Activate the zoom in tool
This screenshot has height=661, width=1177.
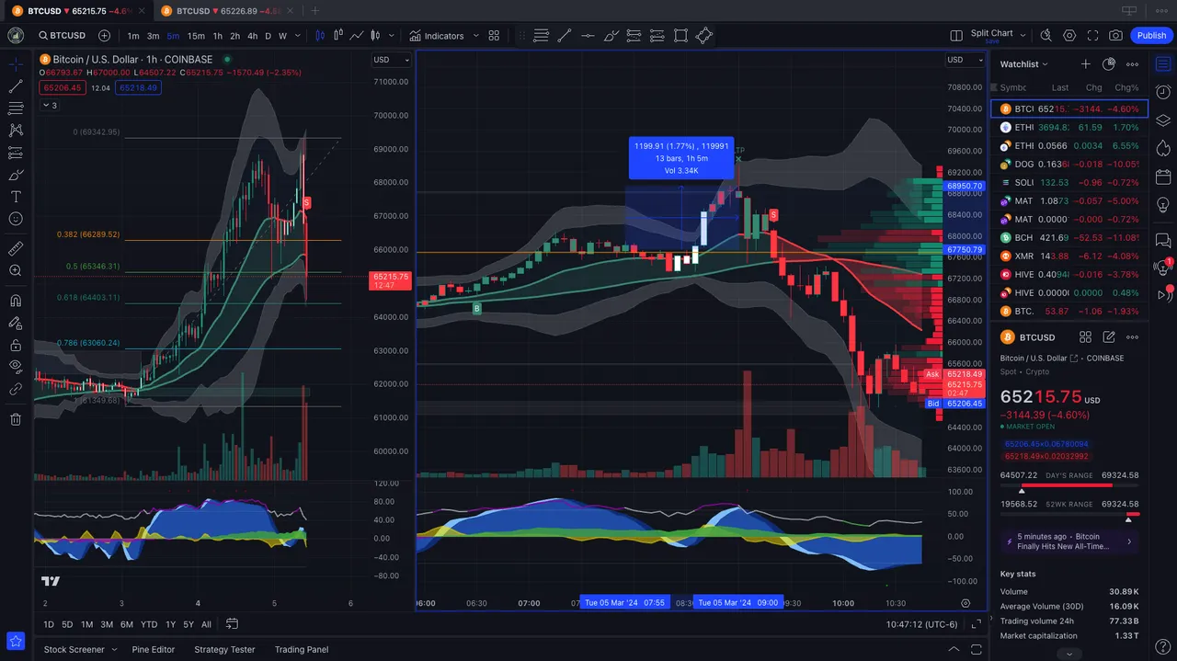[x=16, y=270]
